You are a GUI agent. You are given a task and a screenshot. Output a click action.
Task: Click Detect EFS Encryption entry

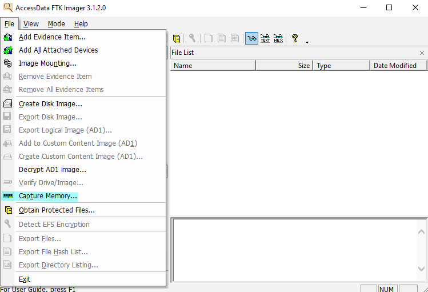[83, 225]
